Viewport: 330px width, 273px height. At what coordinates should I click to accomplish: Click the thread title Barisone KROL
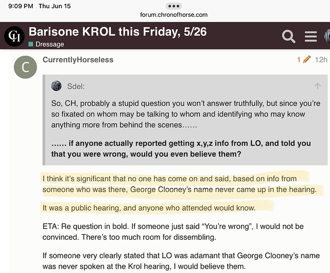coord(117,32)
